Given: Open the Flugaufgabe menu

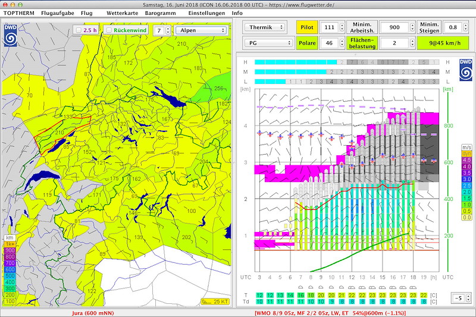Looking at the screenshot, I should (57, 13).
